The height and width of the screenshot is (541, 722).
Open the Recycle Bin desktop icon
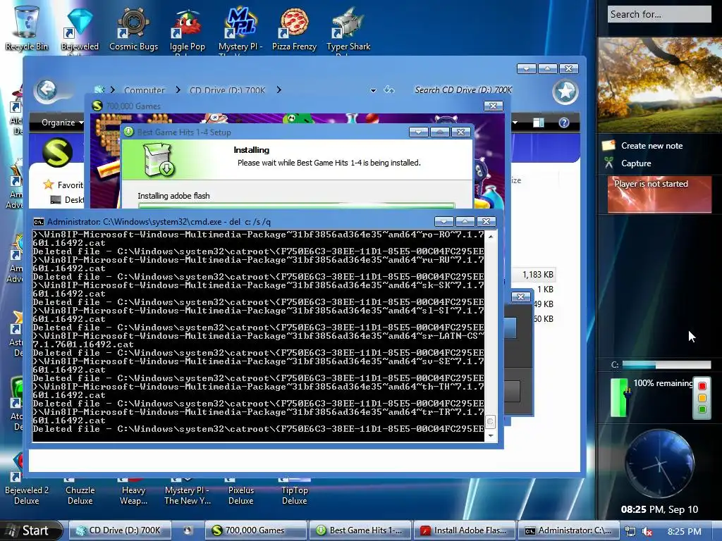[27, 27]
